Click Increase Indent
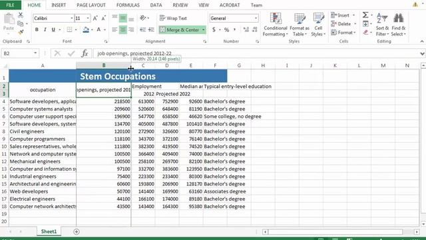This screenshot has width=426, height=240. pyautogui.click(x=151, y=29)
